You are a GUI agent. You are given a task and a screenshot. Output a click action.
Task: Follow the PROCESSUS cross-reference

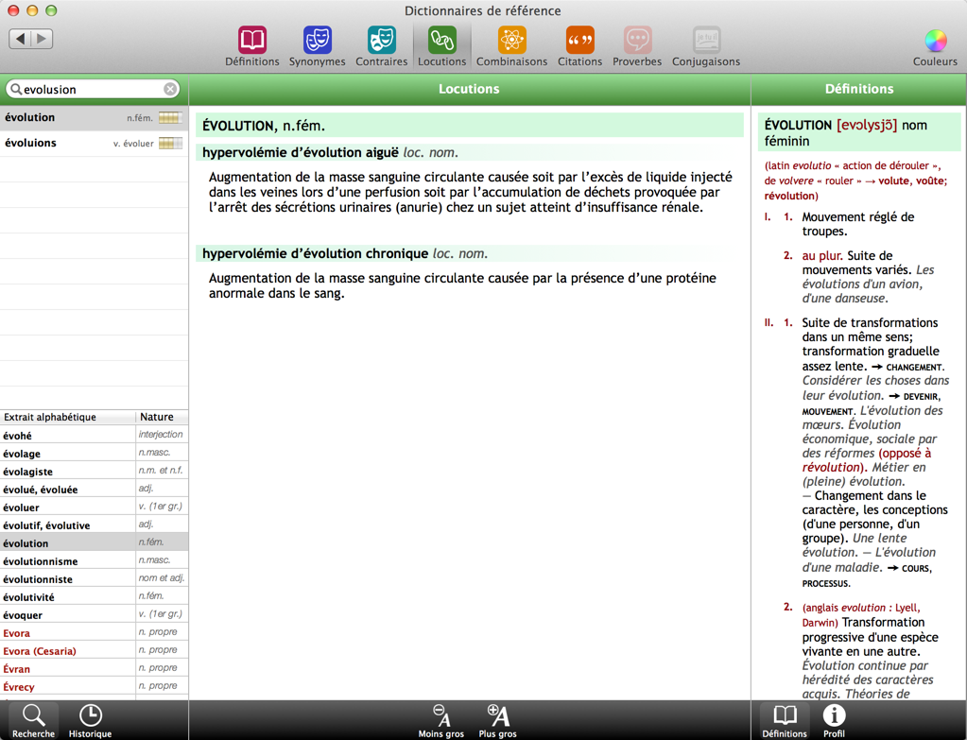click(826, 583)
